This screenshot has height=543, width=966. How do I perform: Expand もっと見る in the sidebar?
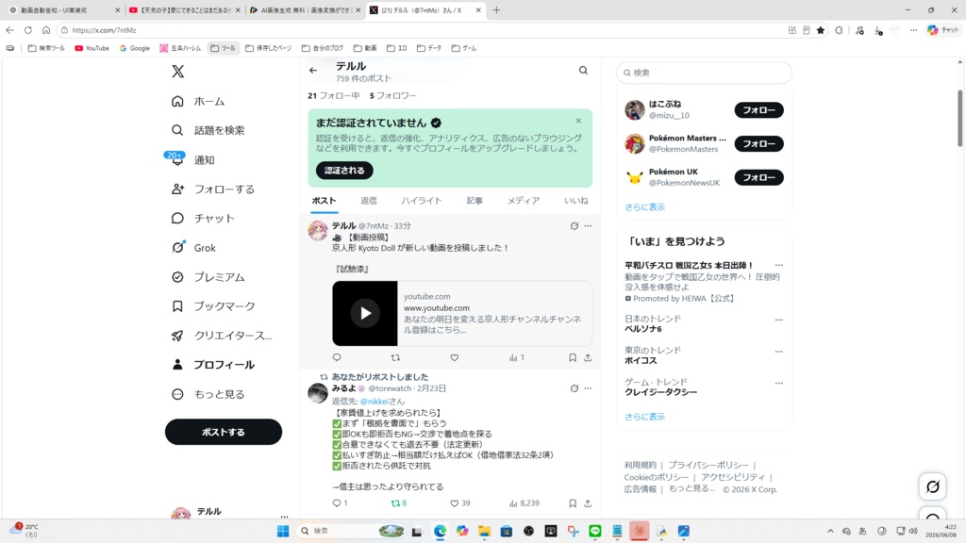click(208, 394)
